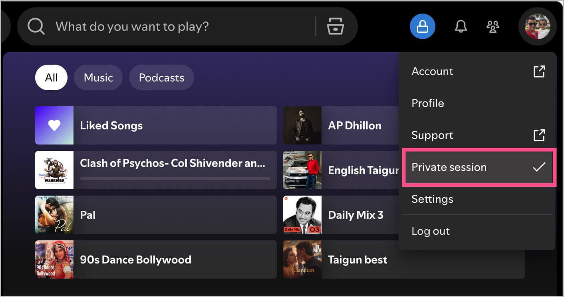Click the blue private session lock icon
This screenshot has width=564, height=297.
[422, 26]
